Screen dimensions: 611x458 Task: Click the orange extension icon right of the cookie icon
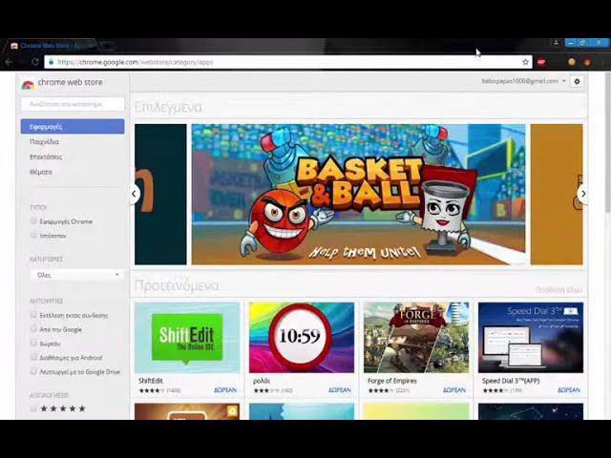pos(587,61)
